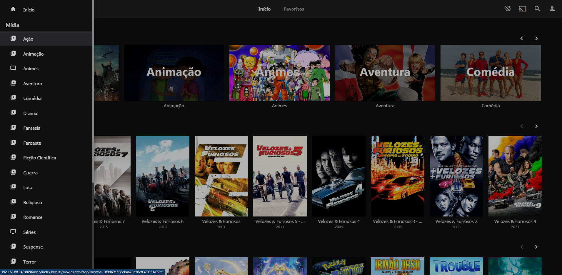Go to Romance in the sidebar

[x=46, y=217]
